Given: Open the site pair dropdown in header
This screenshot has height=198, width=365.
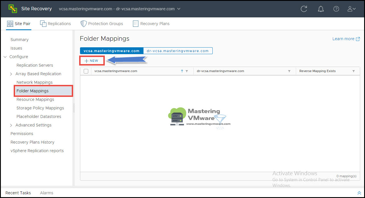Looking at the screenshot, I should coord(179,9).
